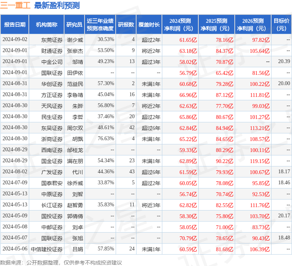Click the 目标价 column header
Screen dimensions: 292x266
pos(281,25)
